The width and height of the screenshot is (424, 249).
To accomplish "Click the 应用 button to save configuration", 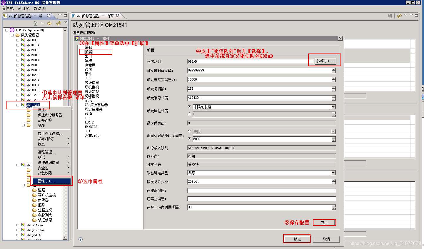I will click(x=324, y=223).
